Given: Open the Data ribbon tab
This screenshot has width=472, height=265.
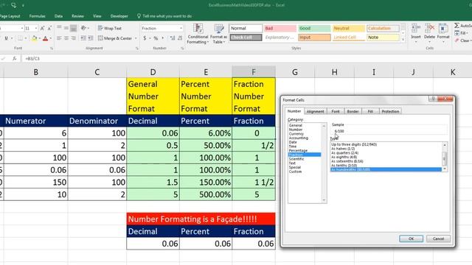Looking at the screenshot, I should coord(58,16).
